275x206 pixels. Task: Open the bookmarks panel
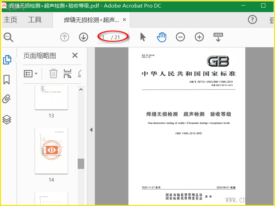7,80
